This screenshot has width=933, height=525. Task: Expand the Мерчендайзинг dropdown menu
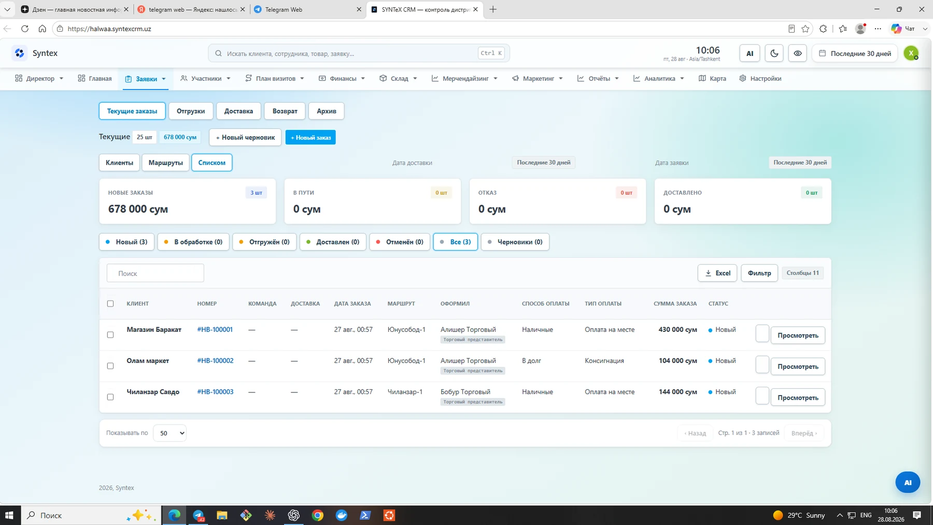tap(465, 79)
